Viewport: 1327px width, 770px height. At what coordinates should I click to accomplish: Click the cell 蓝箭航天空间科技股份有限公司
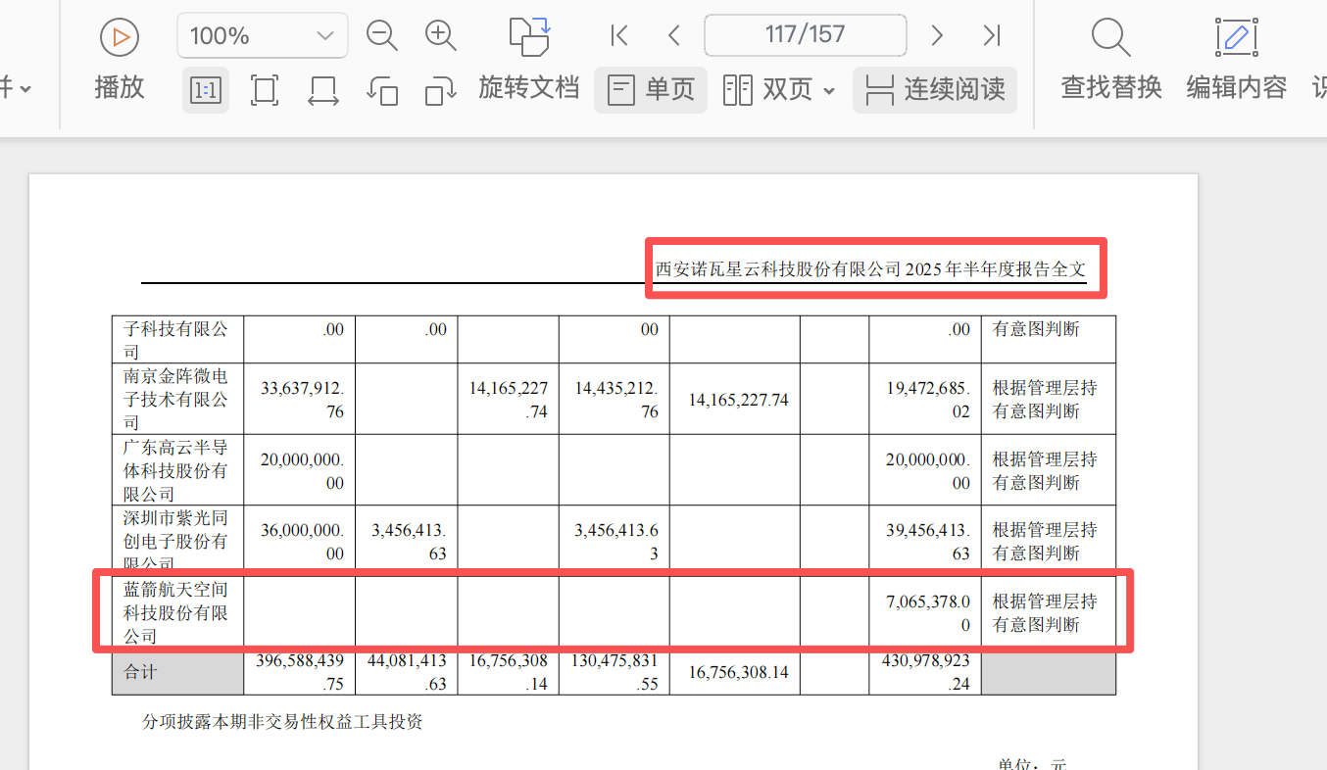(177, 612)
